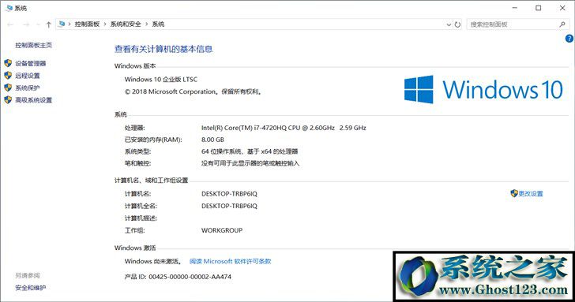The image size is (575, 302).
Task: Maximize the 系统 window
Action: (x=539, y=8)
